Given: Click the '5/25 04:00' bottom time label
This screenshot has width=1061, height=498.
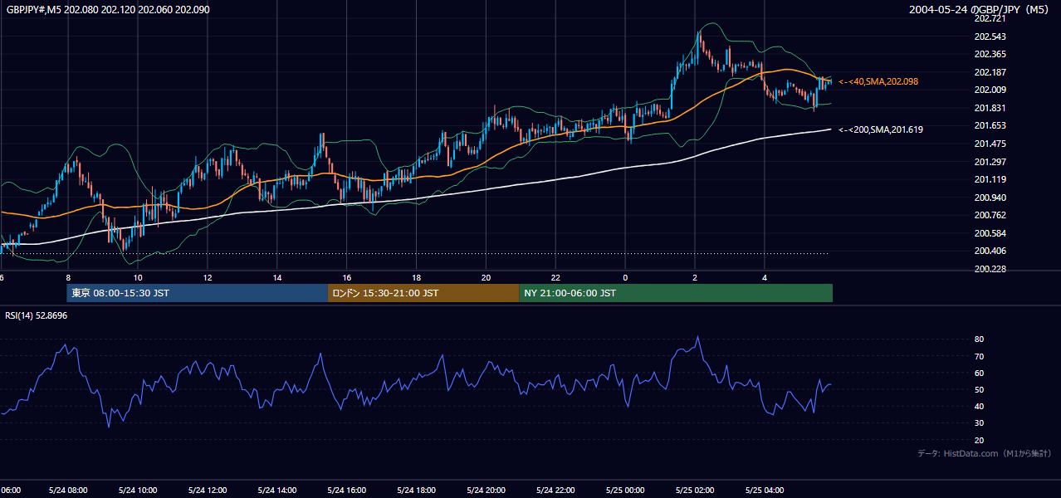Looking at the screenshot, I should [x=765, y=491].
